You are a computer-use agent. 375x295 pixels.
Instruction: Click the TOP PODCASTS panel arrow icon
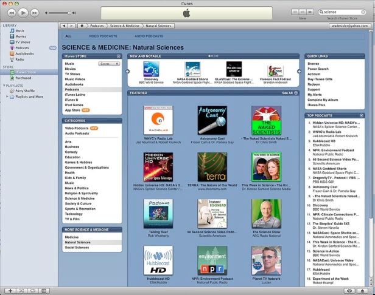(362, 116)
